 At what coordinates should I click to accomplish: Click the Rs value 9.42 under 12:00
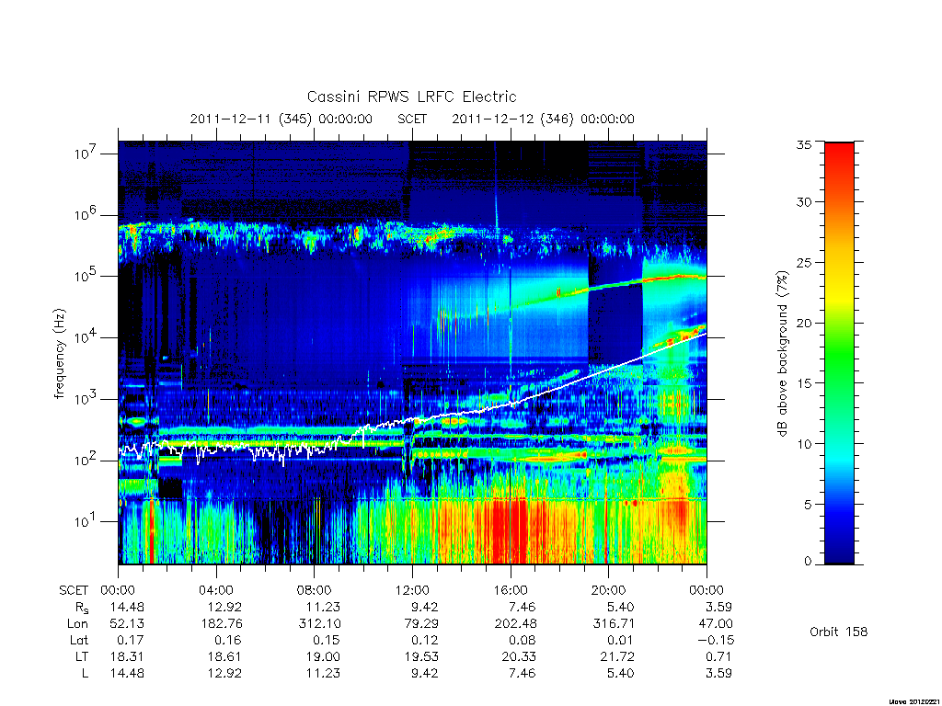click(x=424, y=607)
